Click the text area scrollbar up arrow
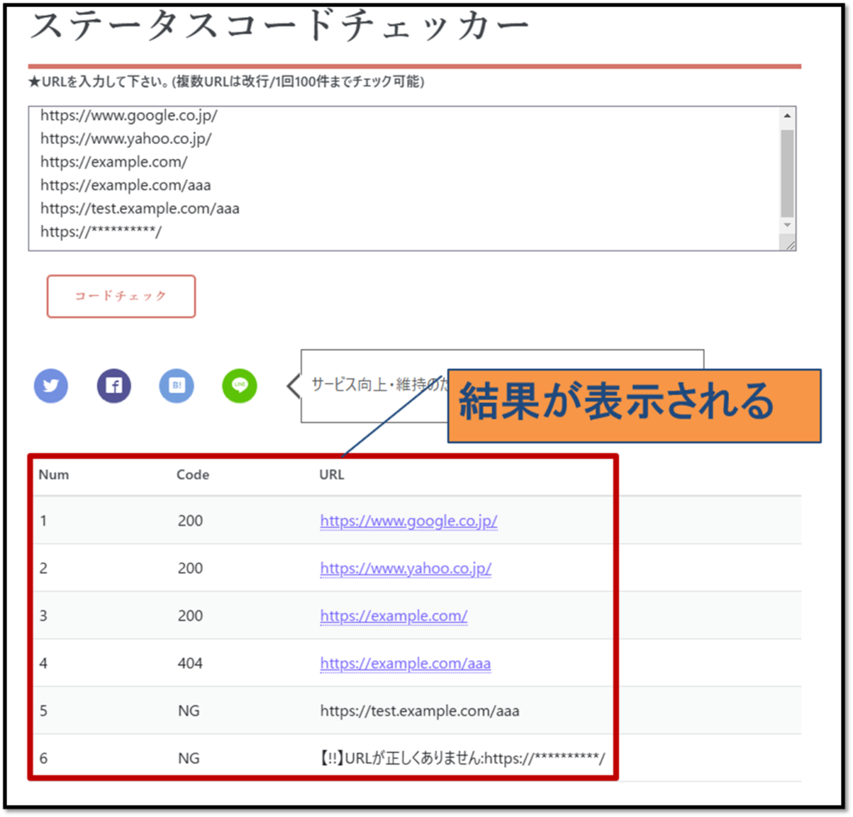853x817 pixels. click(x=787, y=116)
